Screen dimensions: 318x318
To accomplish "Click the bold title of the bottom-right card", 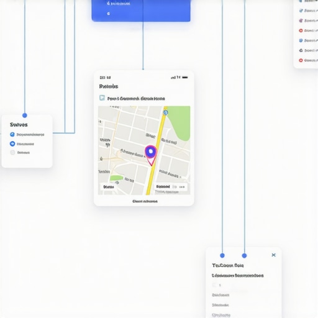I will coord(228,265).
